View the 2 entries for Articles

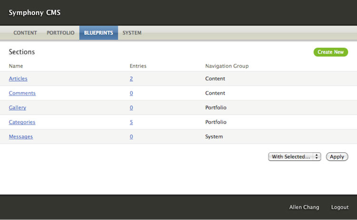(131, 79)
